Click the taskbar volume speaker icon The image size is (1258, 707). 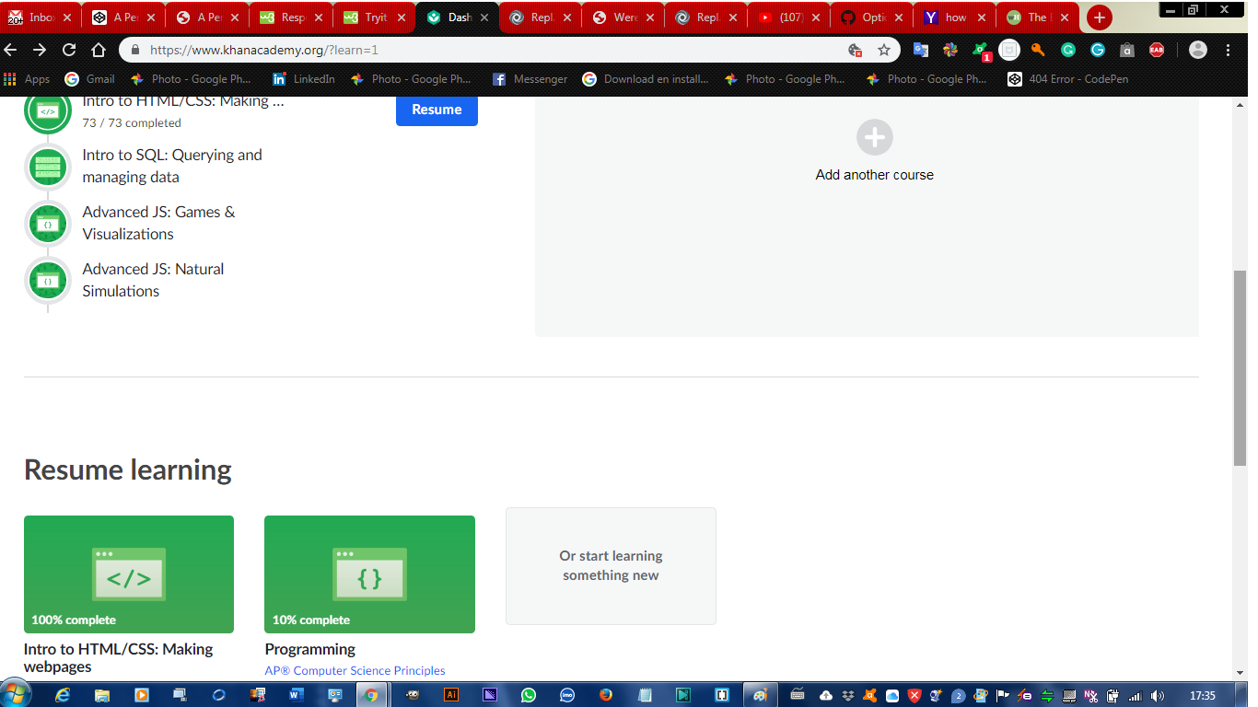(1158, 696)
